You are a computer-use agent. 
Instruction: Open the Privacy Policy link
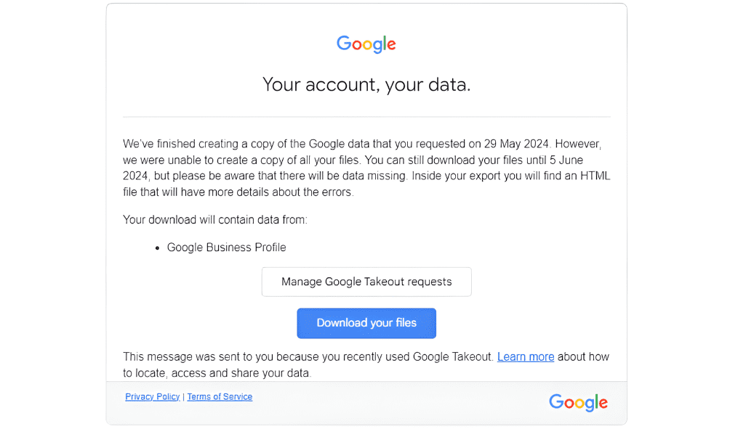point(152,396)
